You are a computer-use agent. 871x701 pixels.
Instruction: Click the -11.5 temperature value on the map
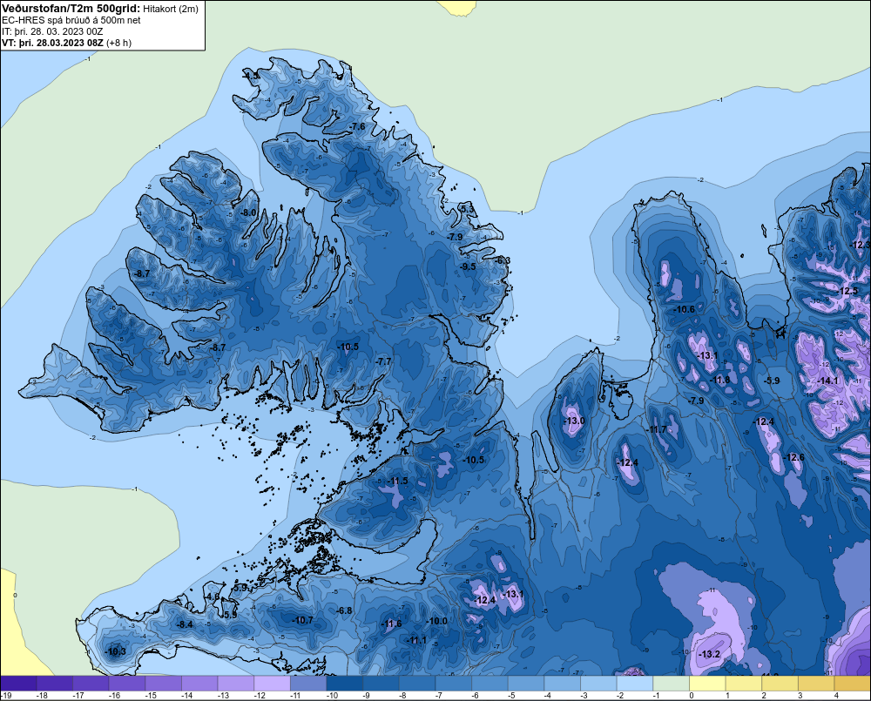tap(397, 481)
